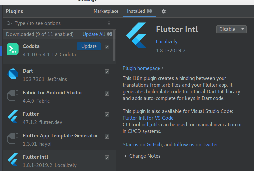This screenshot has width=254, height=171.
Task: Open the plugin search options kebab menu
Action: tap(109, 23)
